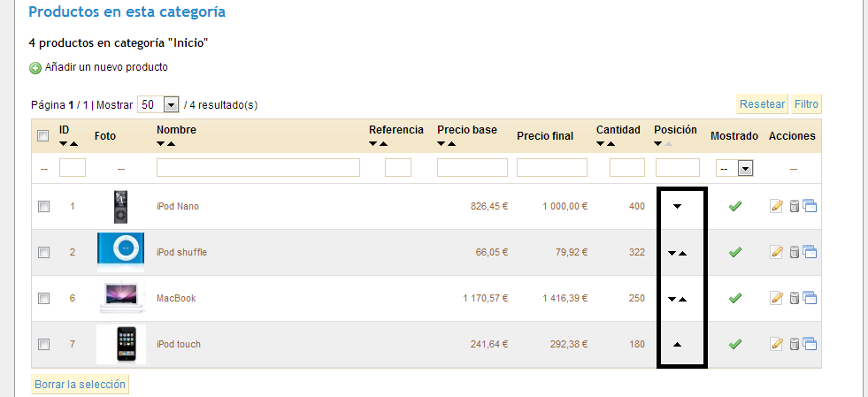Move iPod touch position up
This screenshot has height=397, width=868.
(x=677, y=345)
